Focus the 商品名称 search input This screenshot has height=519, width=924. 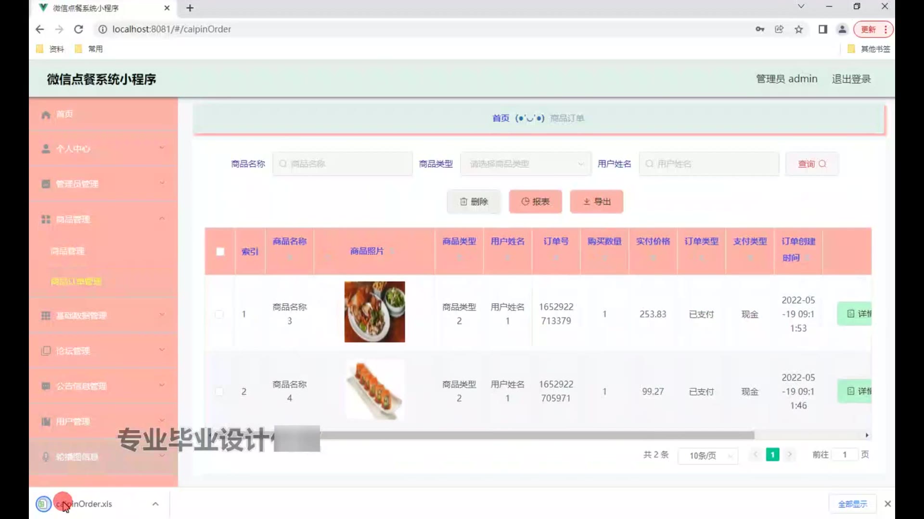pyautogui.click(x=342, y=164)
